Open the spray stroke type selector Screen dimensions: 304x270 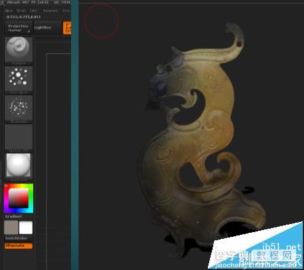(x=18, y=79)
